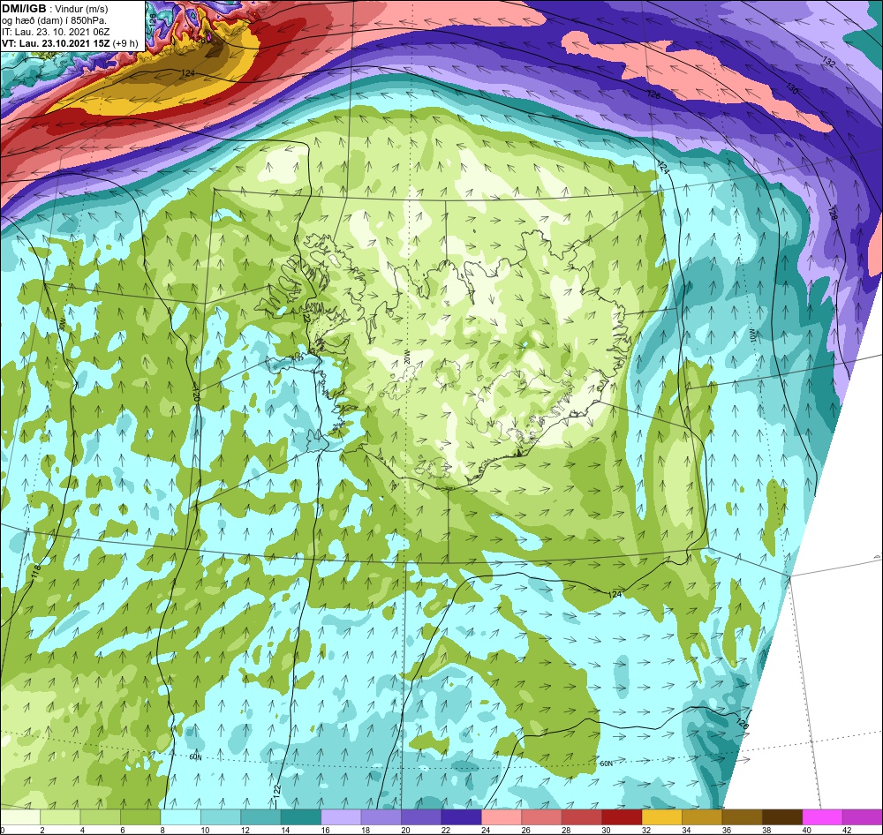This screenshot has height=835, width=883.
Task: Click the "DMI/IGB" title text
Action: tap(24, 9)
